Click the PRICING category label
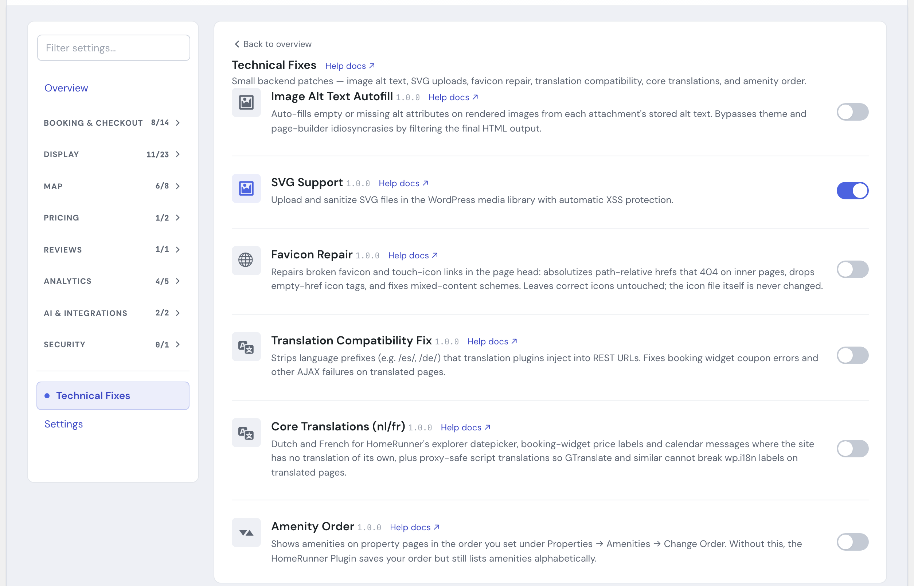The image size is (914, 586). [61, 218]
